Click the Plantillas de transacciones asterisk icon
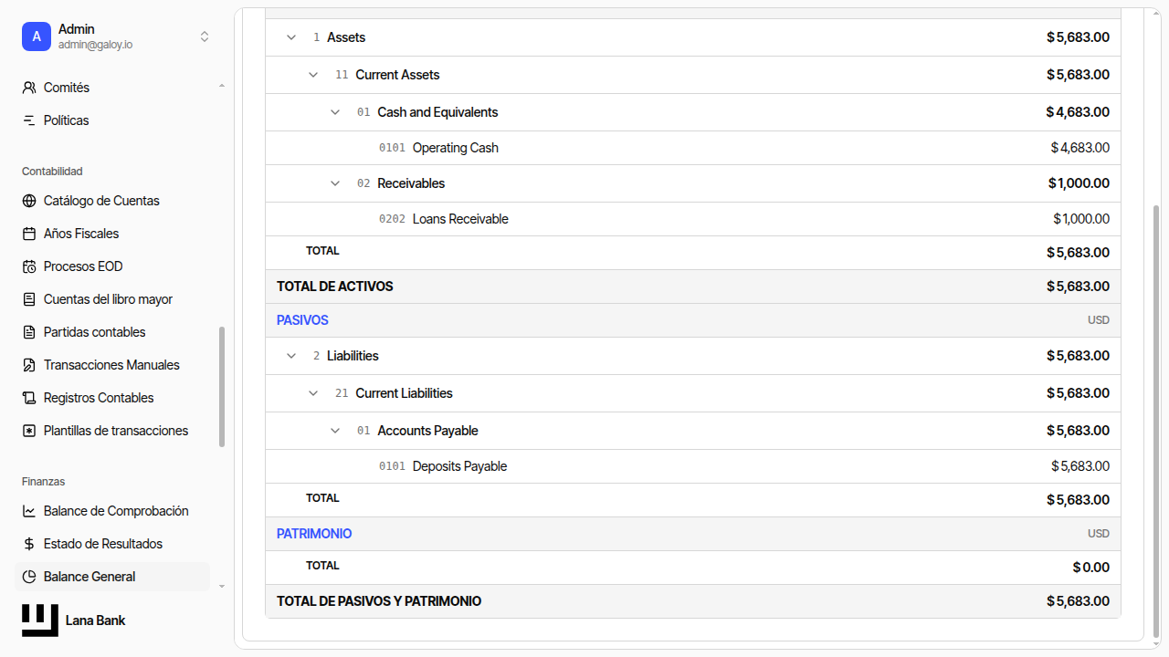Screen dimensions: 1169x657 (x=29, y=431)
